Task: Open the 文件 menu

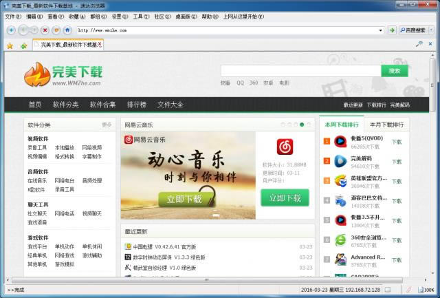Action: (13, 17)
